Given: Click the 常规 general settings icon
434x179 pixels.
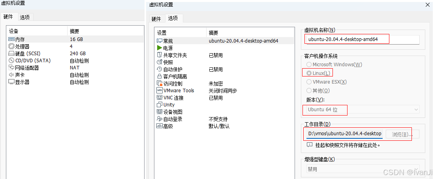Looking at the screenshot, I should pos(160,41).
